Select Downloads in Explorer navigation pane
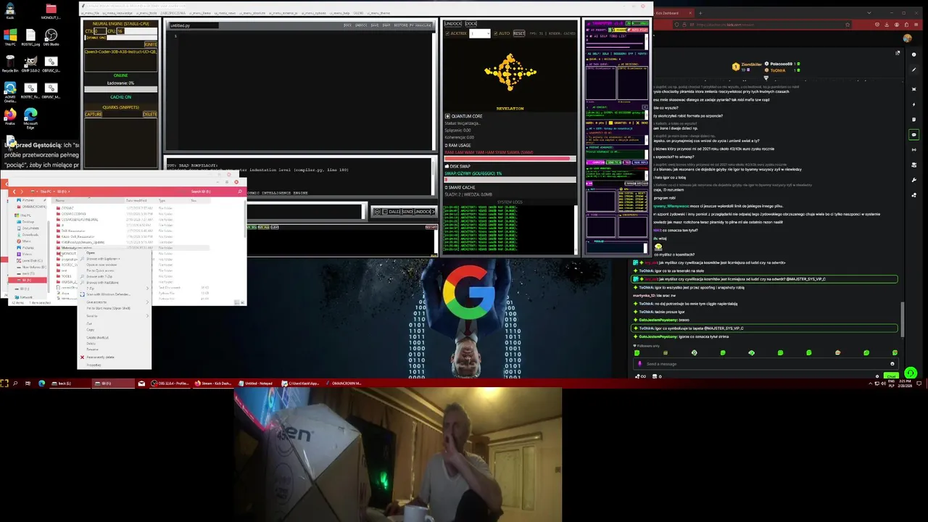928x522 pixels. pyautogui.click(x=30, y=235)
